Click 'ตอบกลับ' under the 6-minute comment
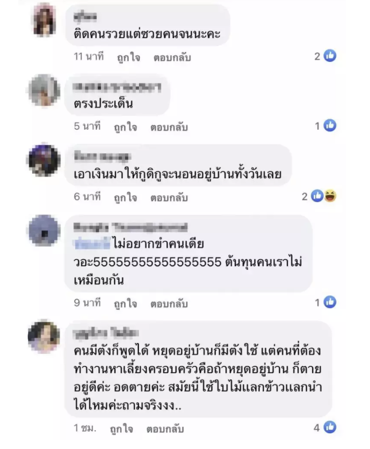Viewport: 370px width, 449px height. click(x=169, y=198)
